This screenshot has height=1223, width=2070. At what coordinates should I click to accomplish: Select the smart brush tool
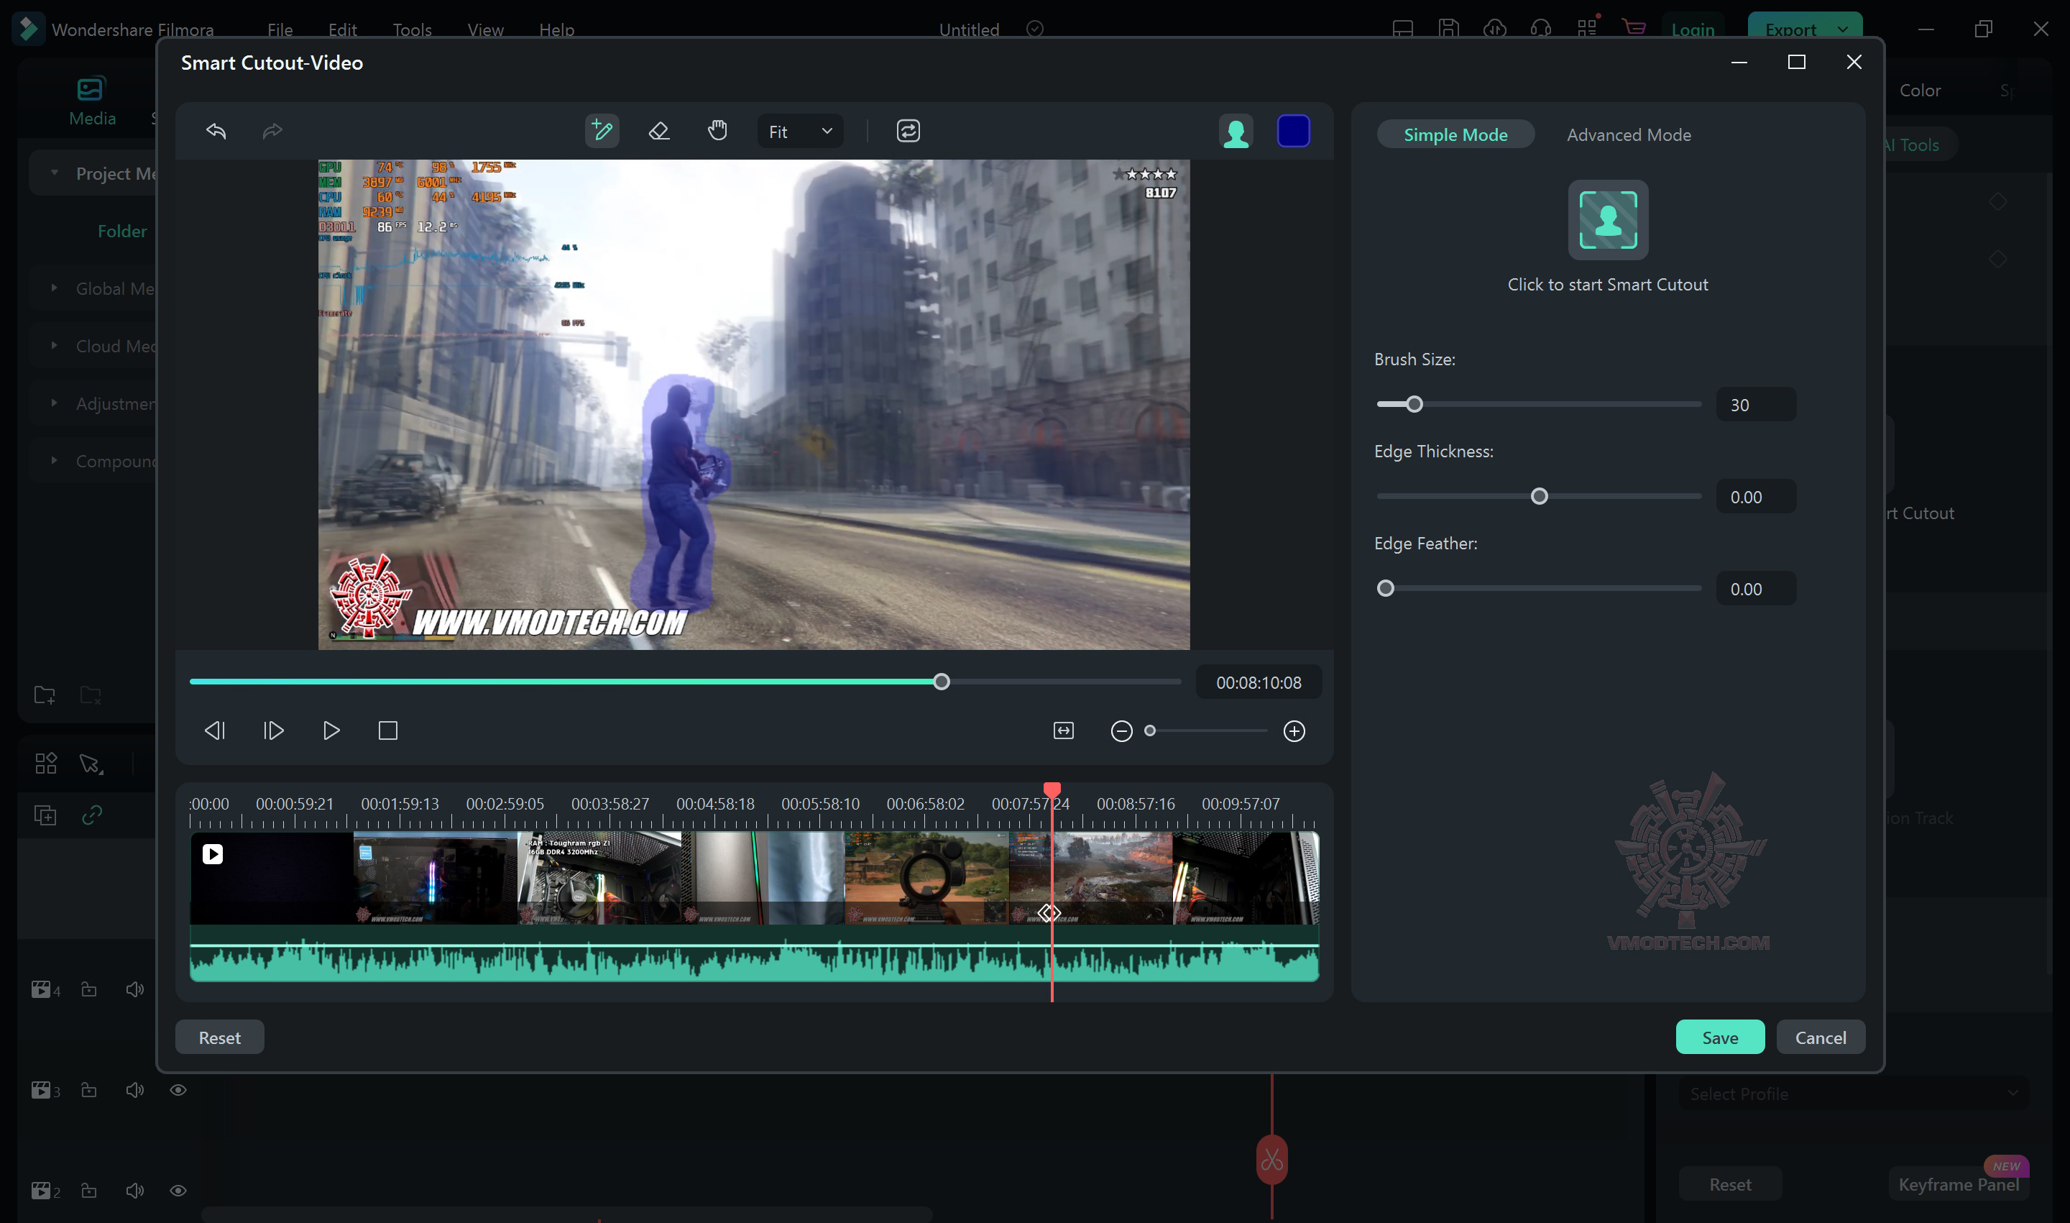coord(602,131)
